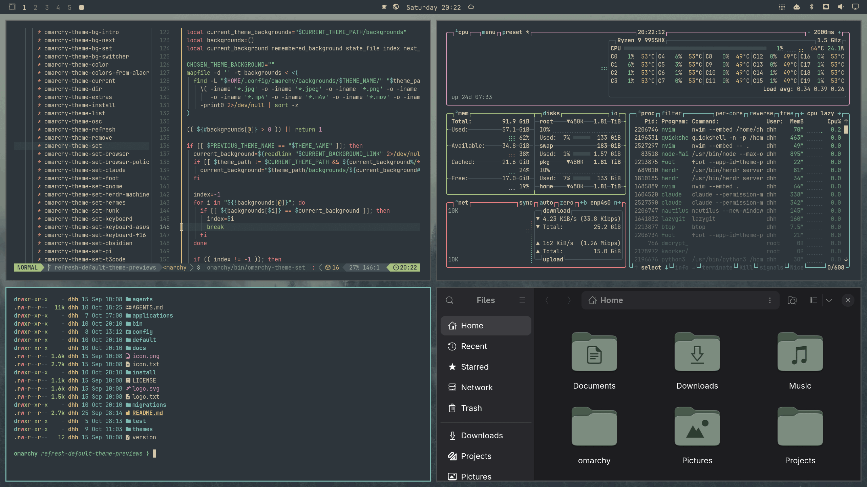Switch to list view icon
867x487 pixels.
pos(814,300)
